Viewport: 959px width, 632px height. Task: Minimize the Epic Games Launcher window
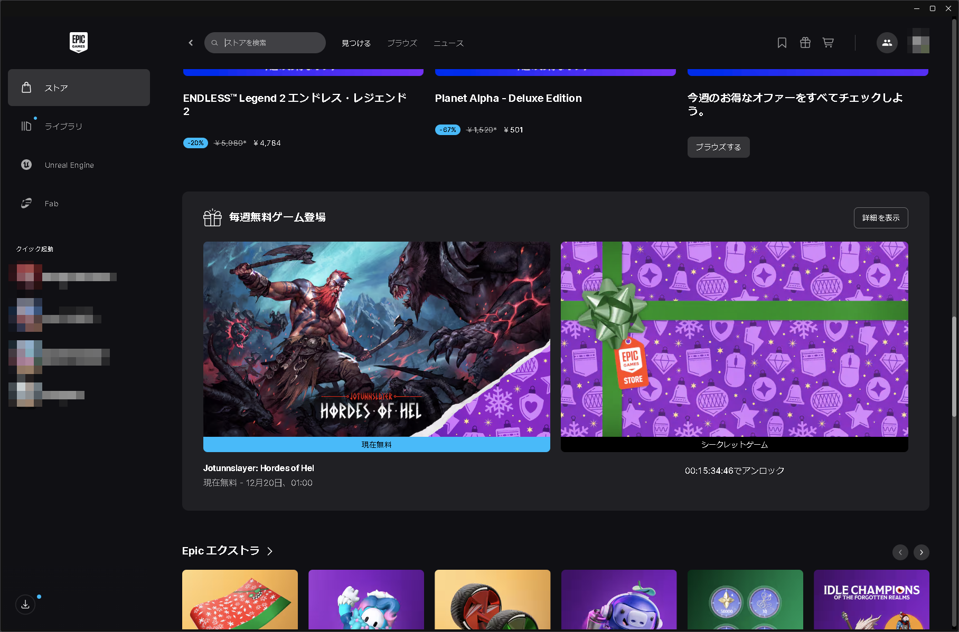pos(917,8)
